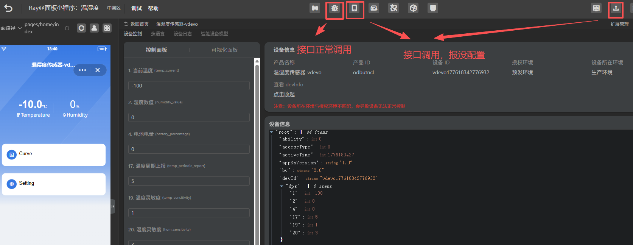
Task: Collapse the simulator with the side handle
Action: tap(113, 206)
